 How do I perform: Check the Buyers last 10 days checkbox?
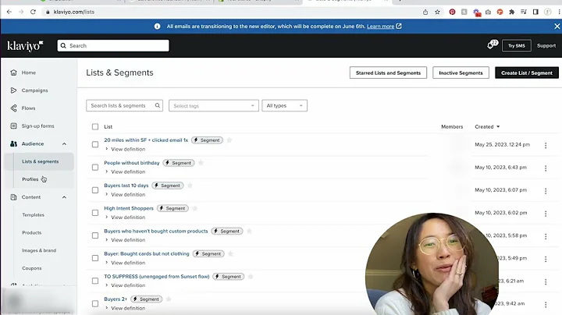(x=95, y=190)
